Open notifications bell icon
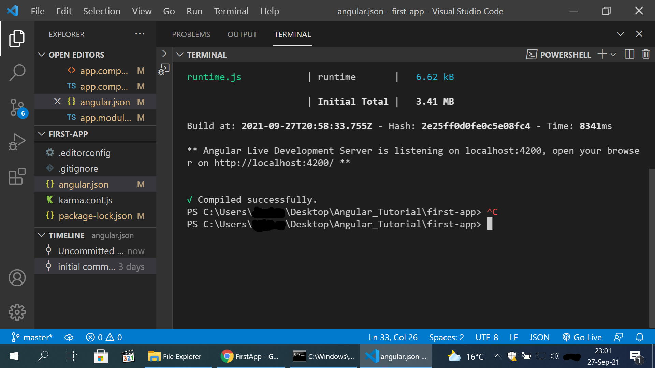The width and height of the screenshot is (655, 368). click(x=640, y=337)
